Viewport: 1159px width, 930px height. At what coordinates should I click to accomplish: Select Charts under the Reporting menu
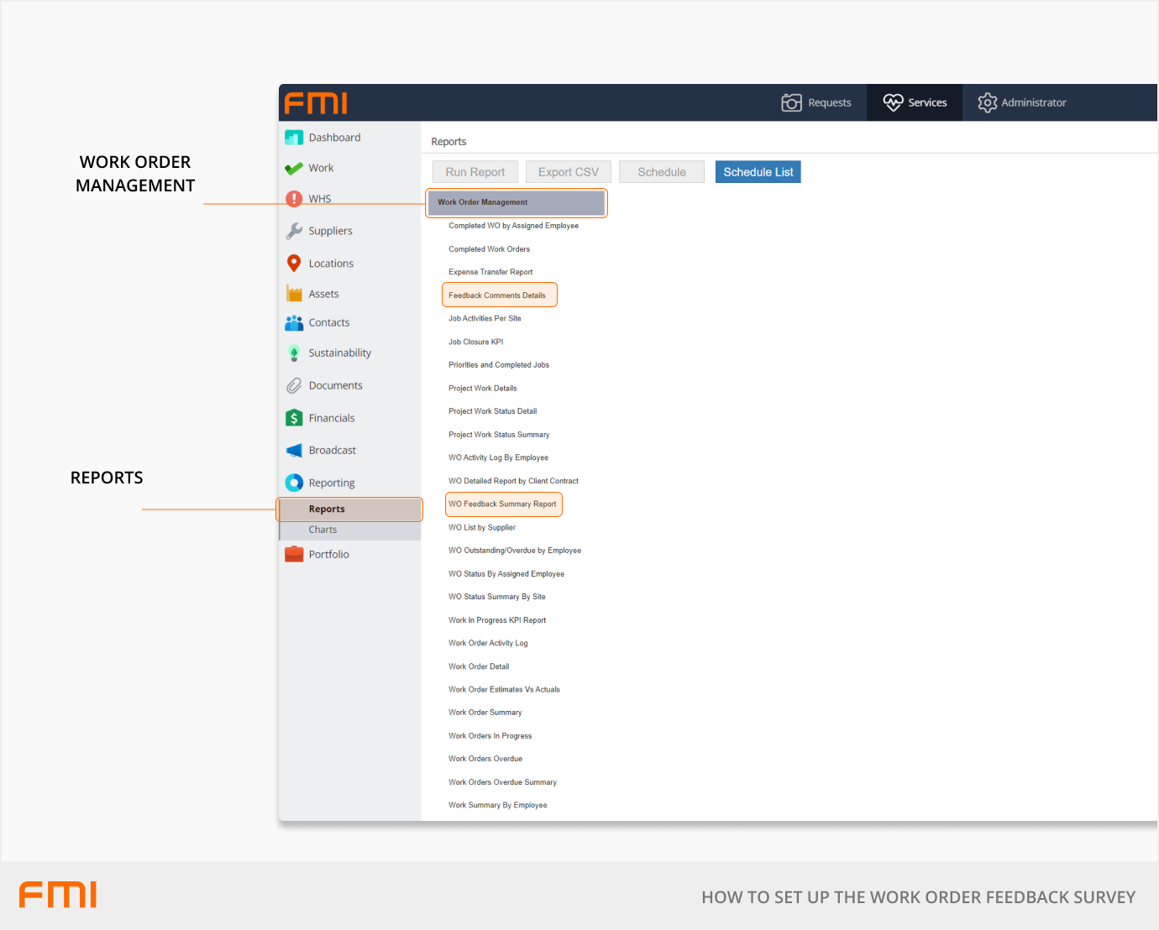pos(323,530)
